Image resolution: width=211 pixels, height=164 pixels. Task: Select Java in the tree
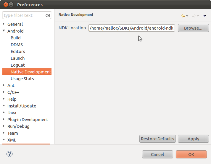(x=12, y=113)
